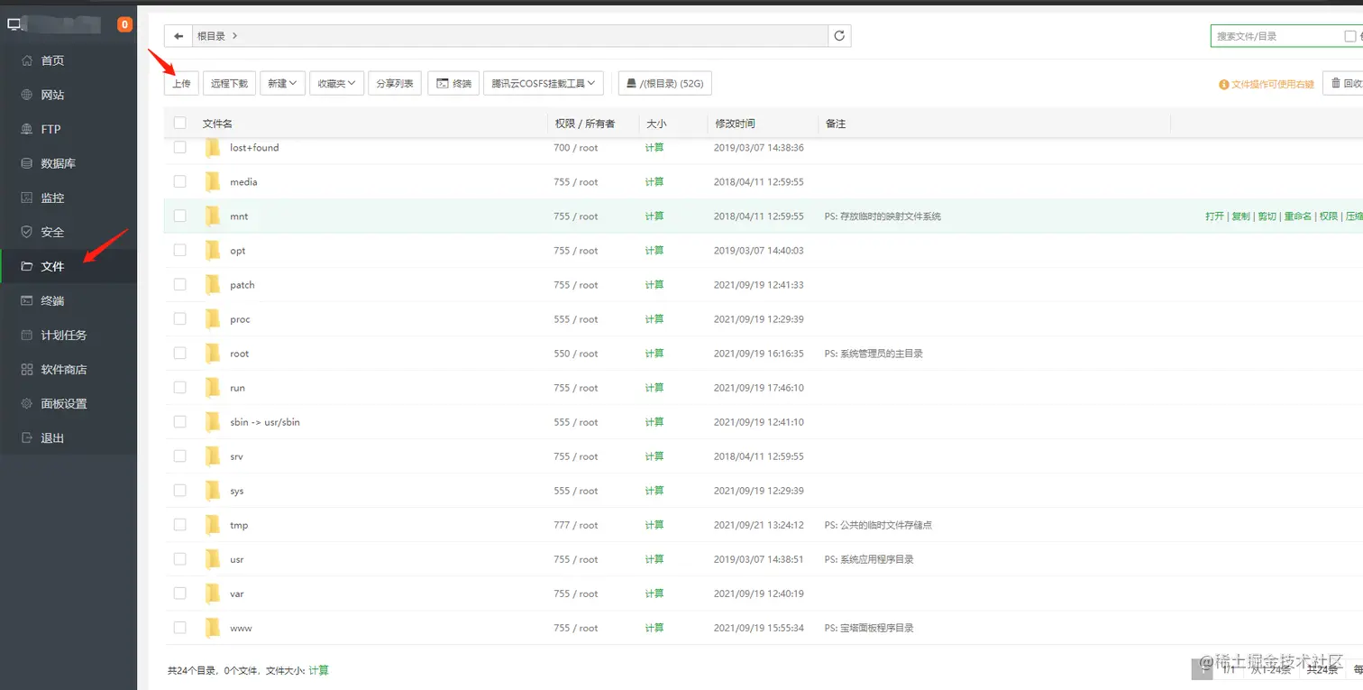
Task: Click the orange file operation hint icon
Action: [1224, 84]
